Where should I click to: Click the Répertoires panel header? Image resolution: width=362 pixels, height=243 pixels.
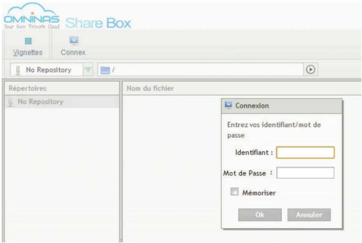[28, 88]
